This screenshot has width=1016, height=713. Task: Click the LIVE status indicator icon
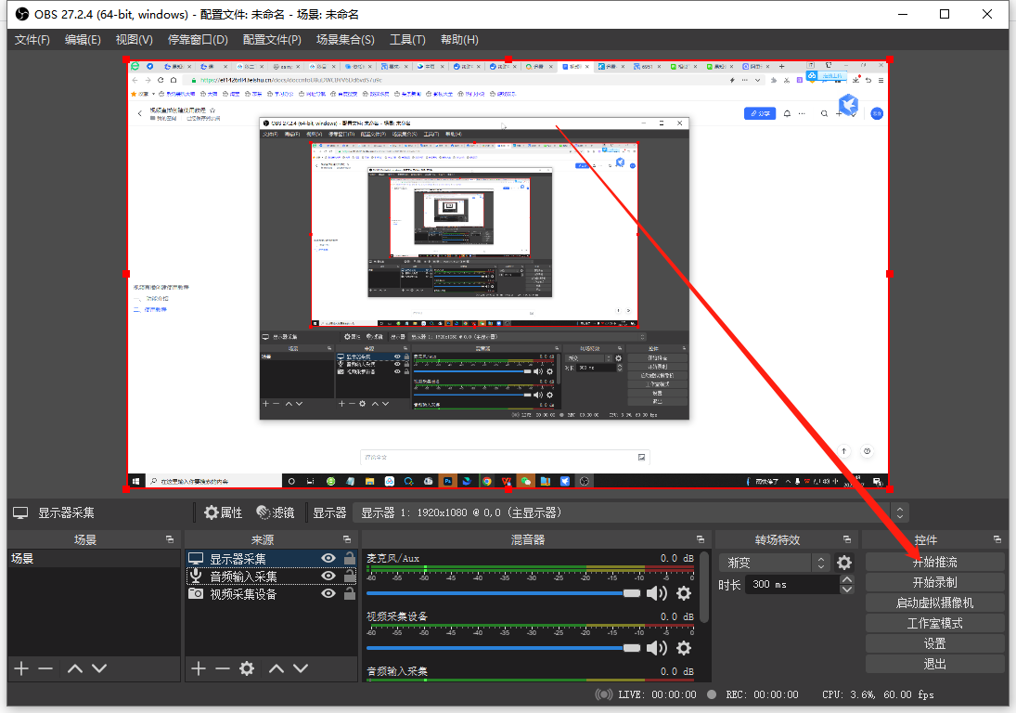pyautogui.click(x=603, y=694)
